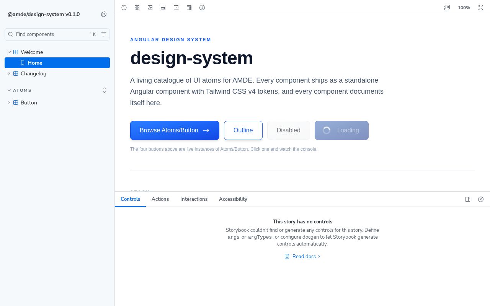The height and width of the screenshot is (306, 490).
Task: Click the Changelog component grid icon
Action: pyautogui.click(x=16, y=73)
